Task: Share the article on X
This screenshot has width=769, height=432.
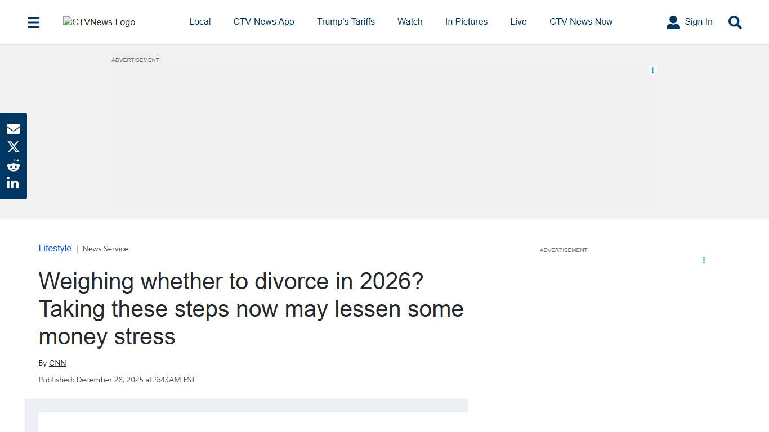Action: [x=13, y=147]
